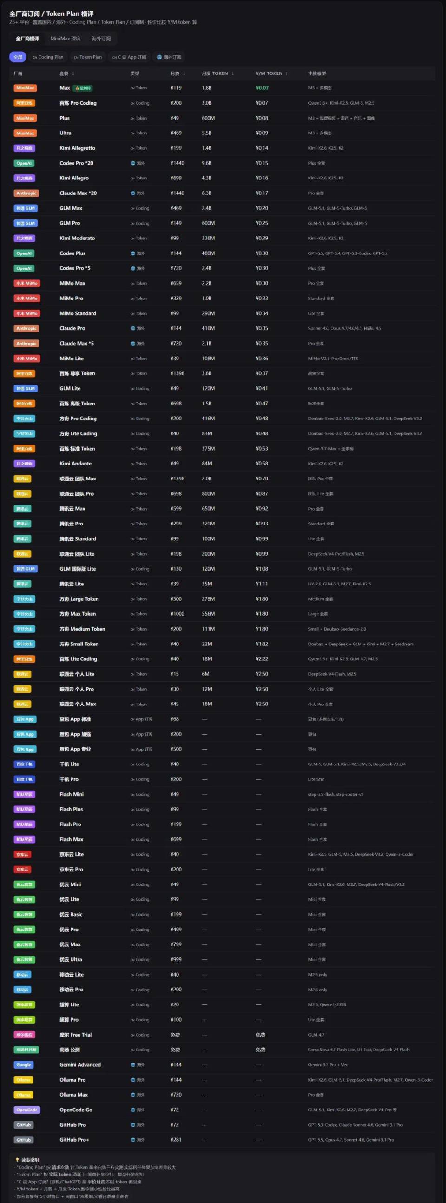446x1203 pixels.
Task: Sort the table by 月度 TOKEN column
Action: (218, 74)
